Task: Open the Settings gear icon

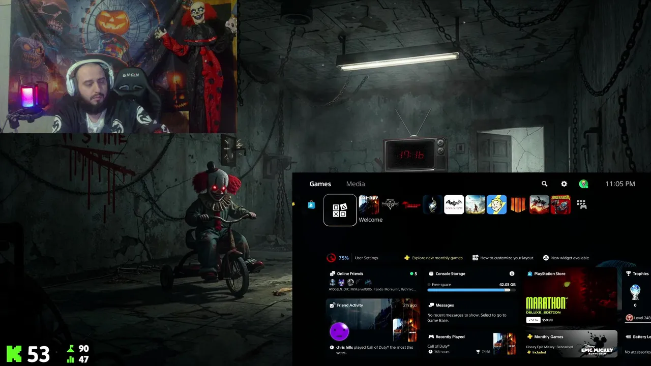Action: coord(564,184)
